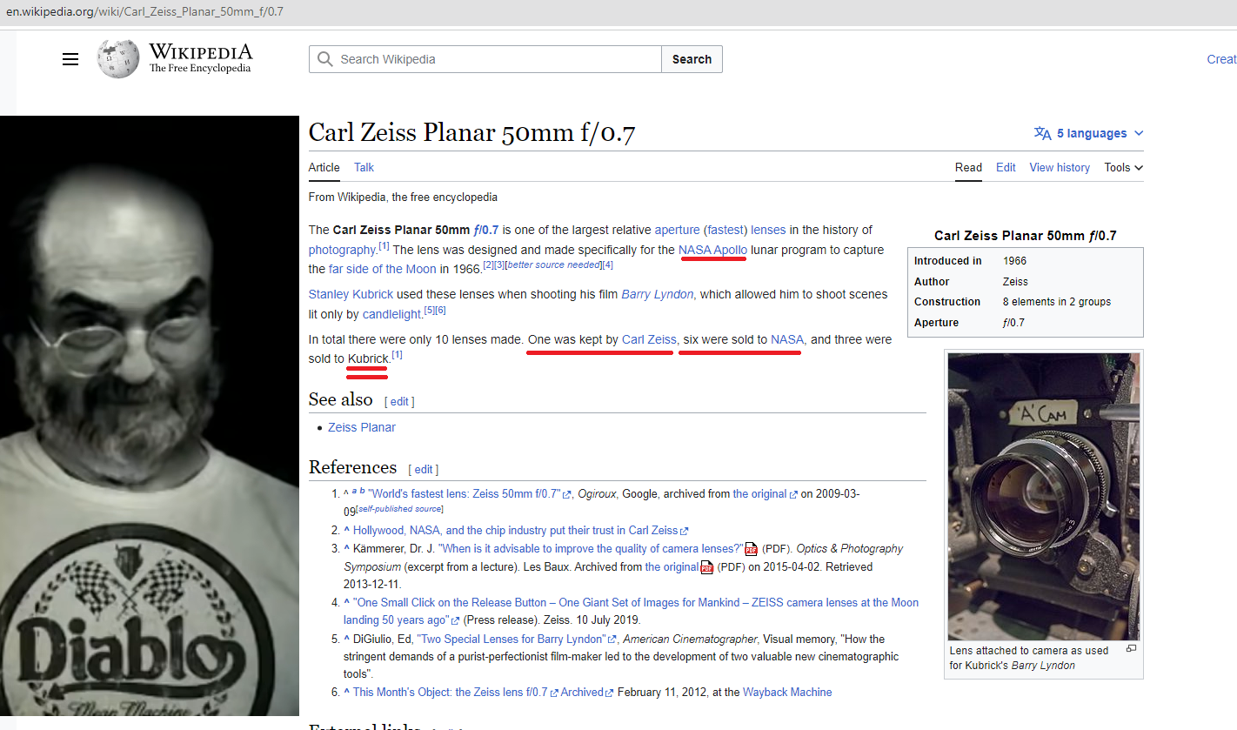Click the '8 elements in 2 groups' infobox value
This screenshot has height=730, width=1237.
coord(1057,301)
